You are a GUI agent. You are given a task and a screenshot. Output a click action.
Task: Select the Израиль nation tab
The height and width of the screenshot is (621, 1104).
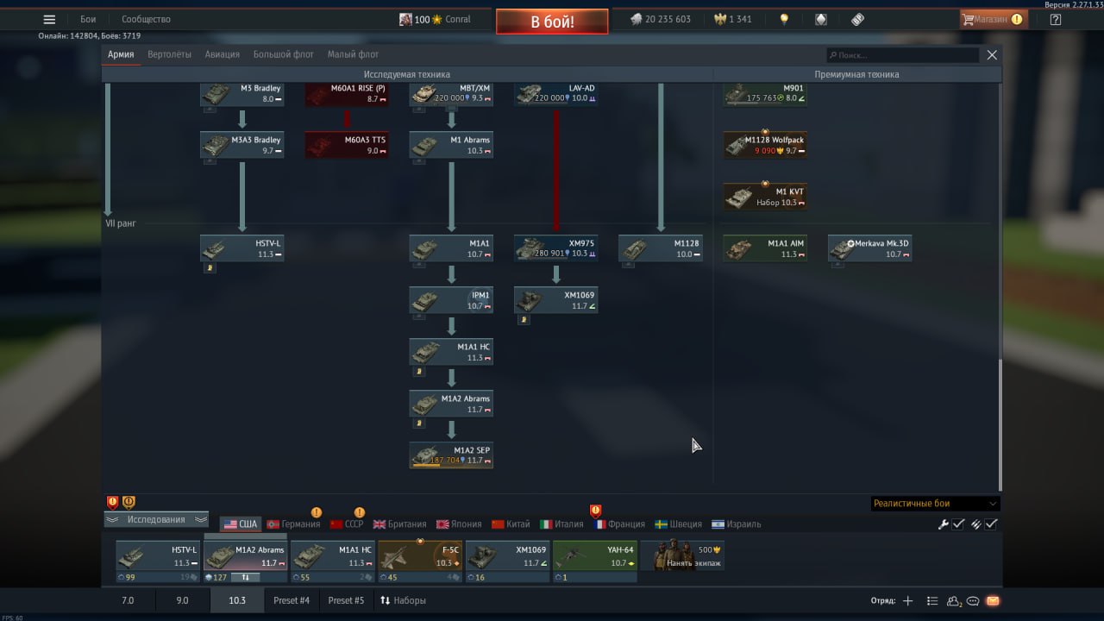(736, 524)
